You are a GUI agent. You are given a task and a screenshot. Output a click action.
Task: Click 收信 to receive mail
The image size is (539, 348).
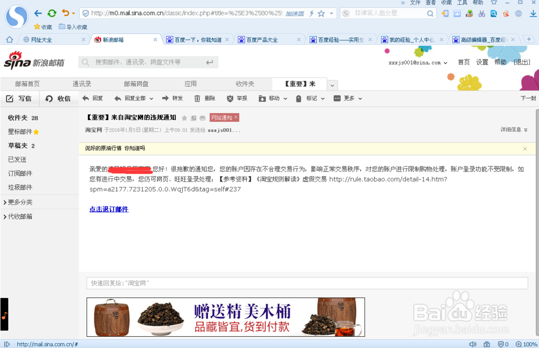tap(58, 99)
